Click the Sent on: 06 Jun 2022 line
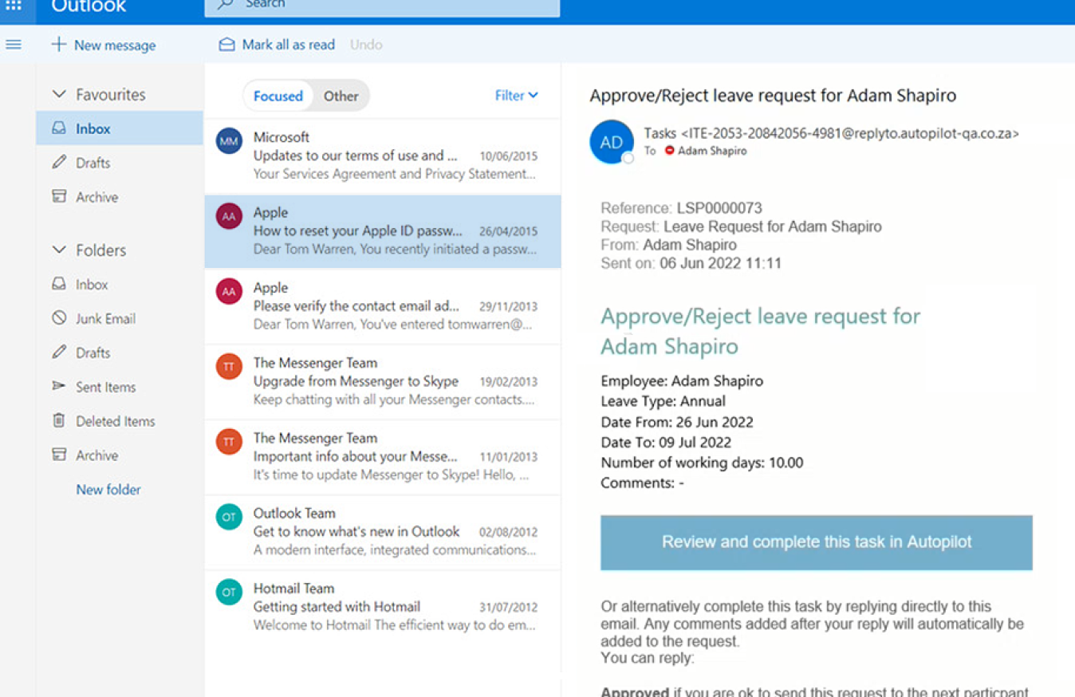Viewport: 1075px width, 697px height. click(x=691, y=263)
